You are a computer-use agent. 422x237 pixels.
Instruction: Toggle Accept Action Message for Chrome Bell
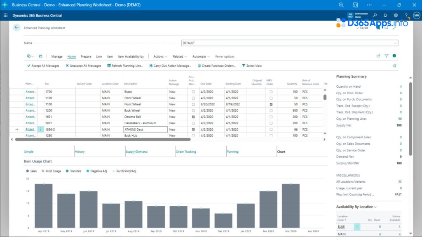tap(193, 117)
